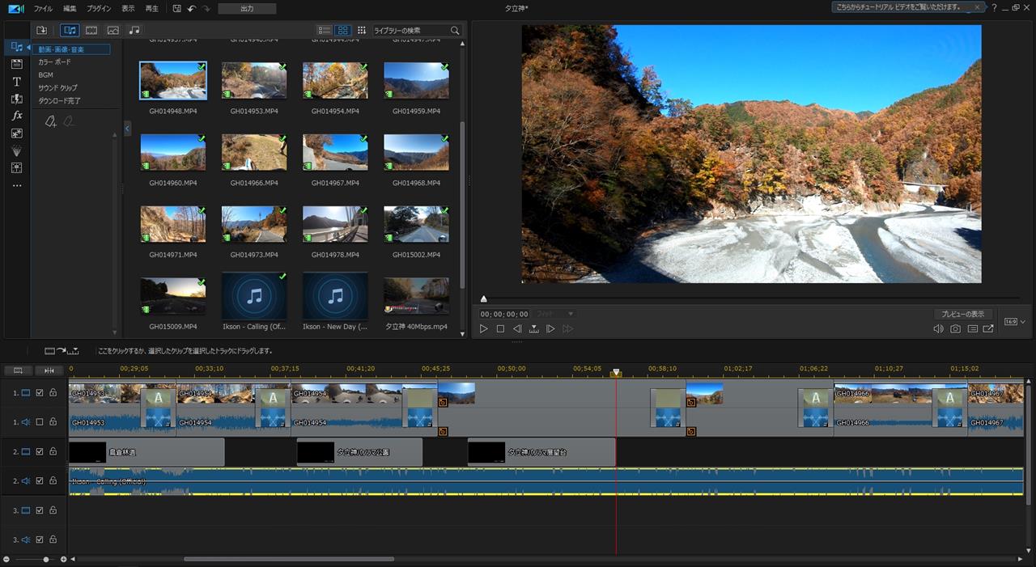Undock the preview window with the pop-out icon
This screenshot has height=567, width=1036.
[x=988, y=328]
